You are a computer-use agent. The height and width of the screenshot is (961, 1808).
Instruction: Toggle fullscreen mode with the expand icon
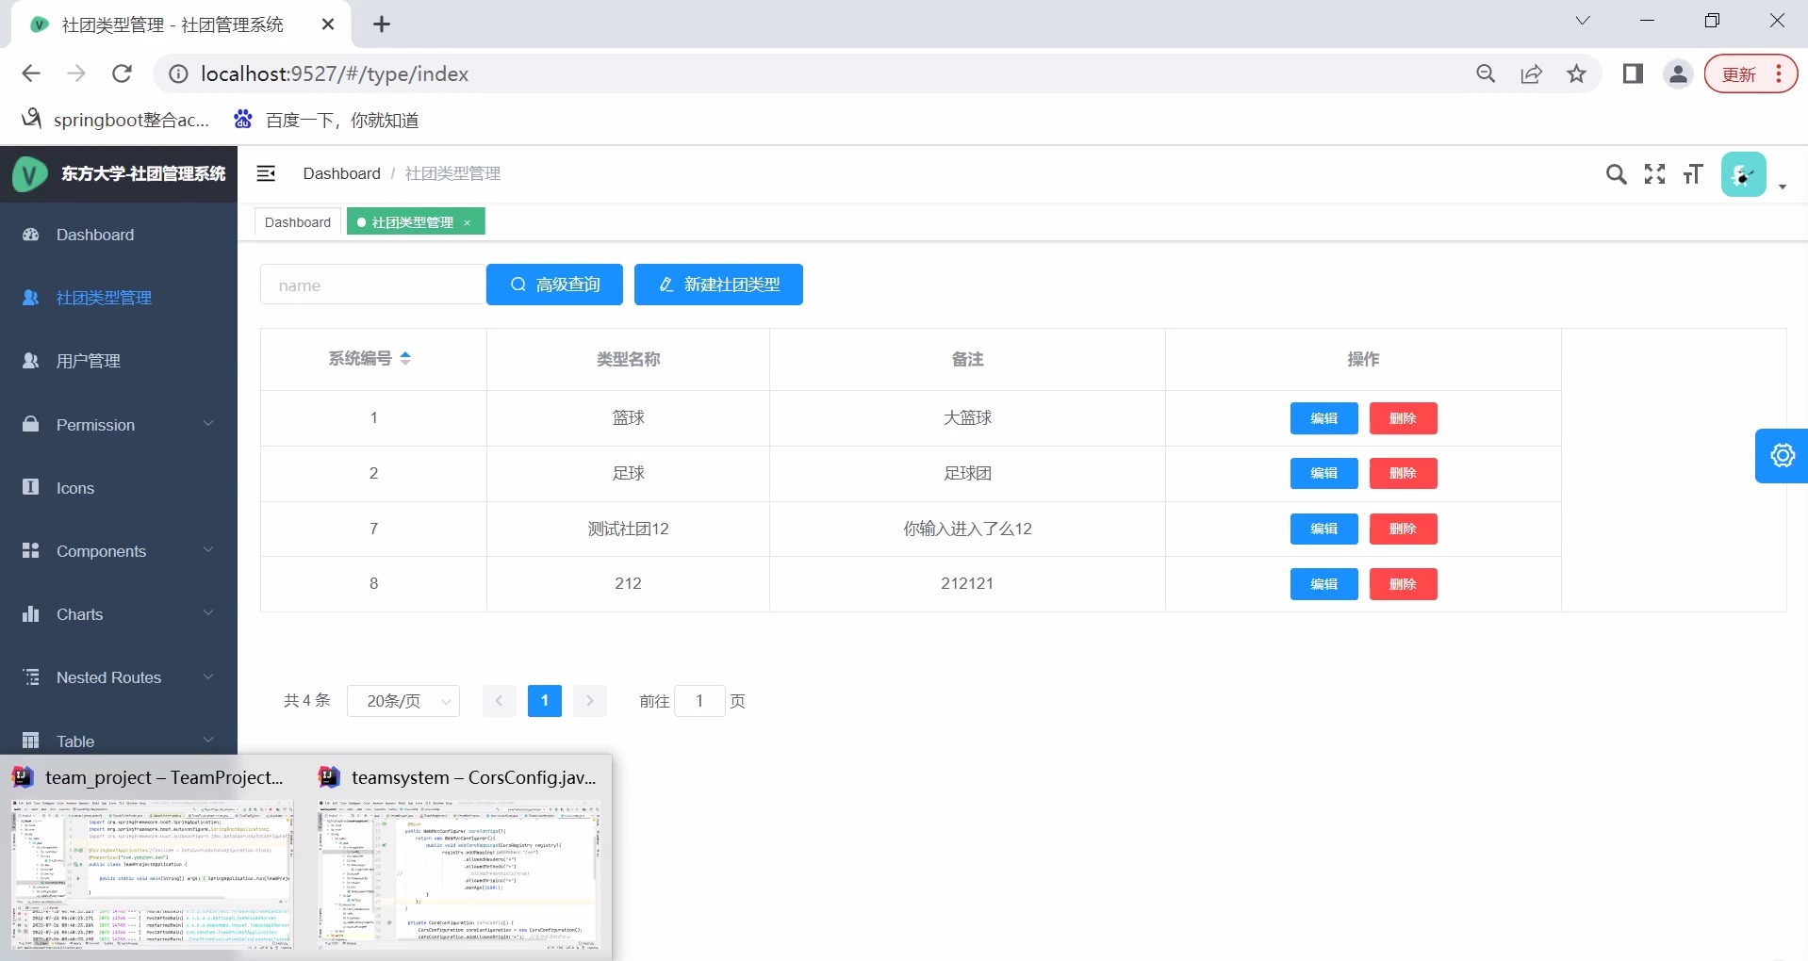click(1655, 173)
